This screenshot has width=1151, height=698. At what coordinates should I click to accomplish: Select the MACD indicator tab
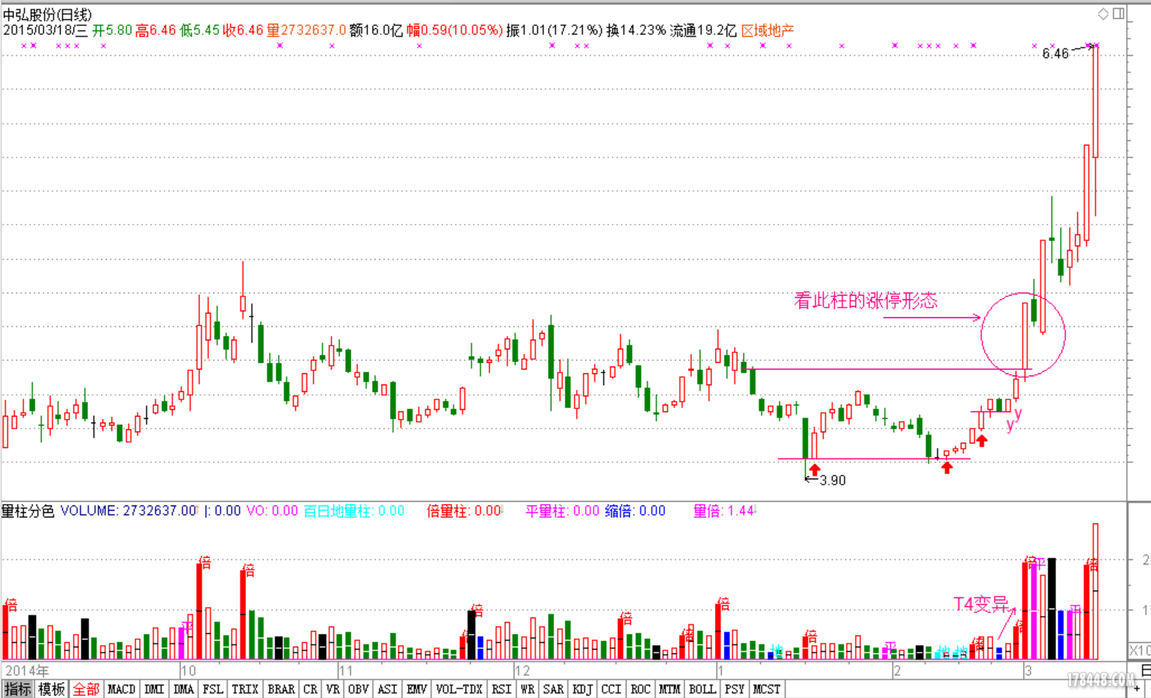[121, 689]
